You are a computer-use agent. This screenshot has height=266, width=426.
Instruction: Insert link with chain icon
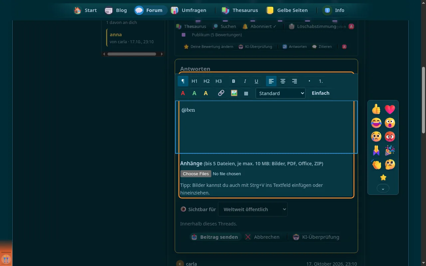pos(221,93)
